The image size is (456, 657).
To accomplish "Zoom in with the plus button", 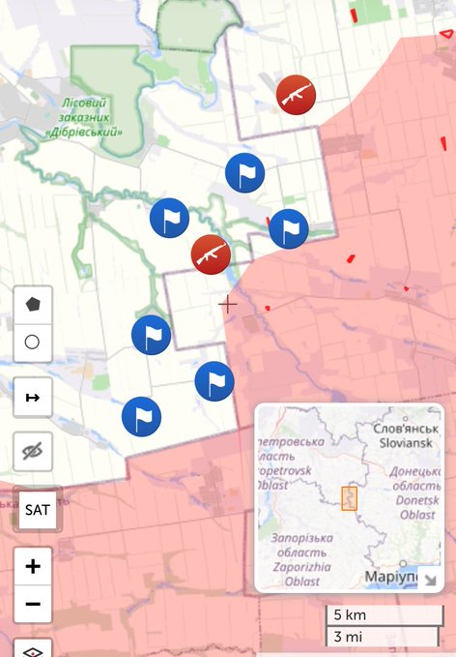I will (x=33, y=566).
